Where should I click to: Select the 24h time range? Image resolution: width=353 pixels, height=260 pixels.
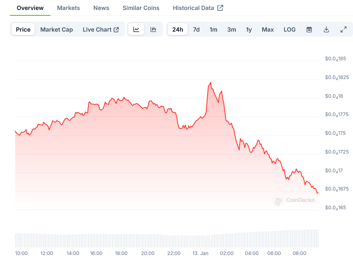click(x=178, y=30)
